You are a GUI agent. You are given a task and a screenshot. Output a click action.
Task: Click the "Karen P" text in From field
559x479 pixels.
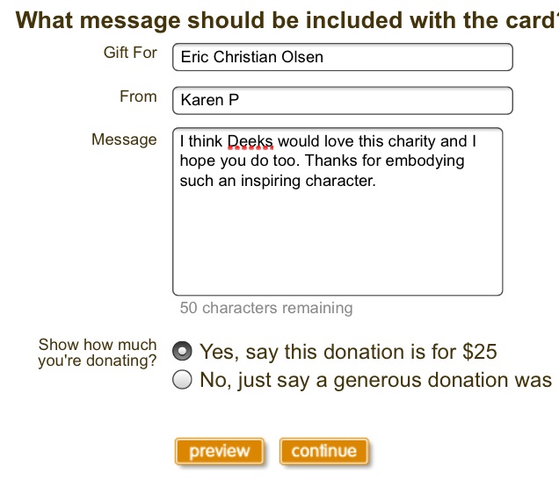pos(209,100)
